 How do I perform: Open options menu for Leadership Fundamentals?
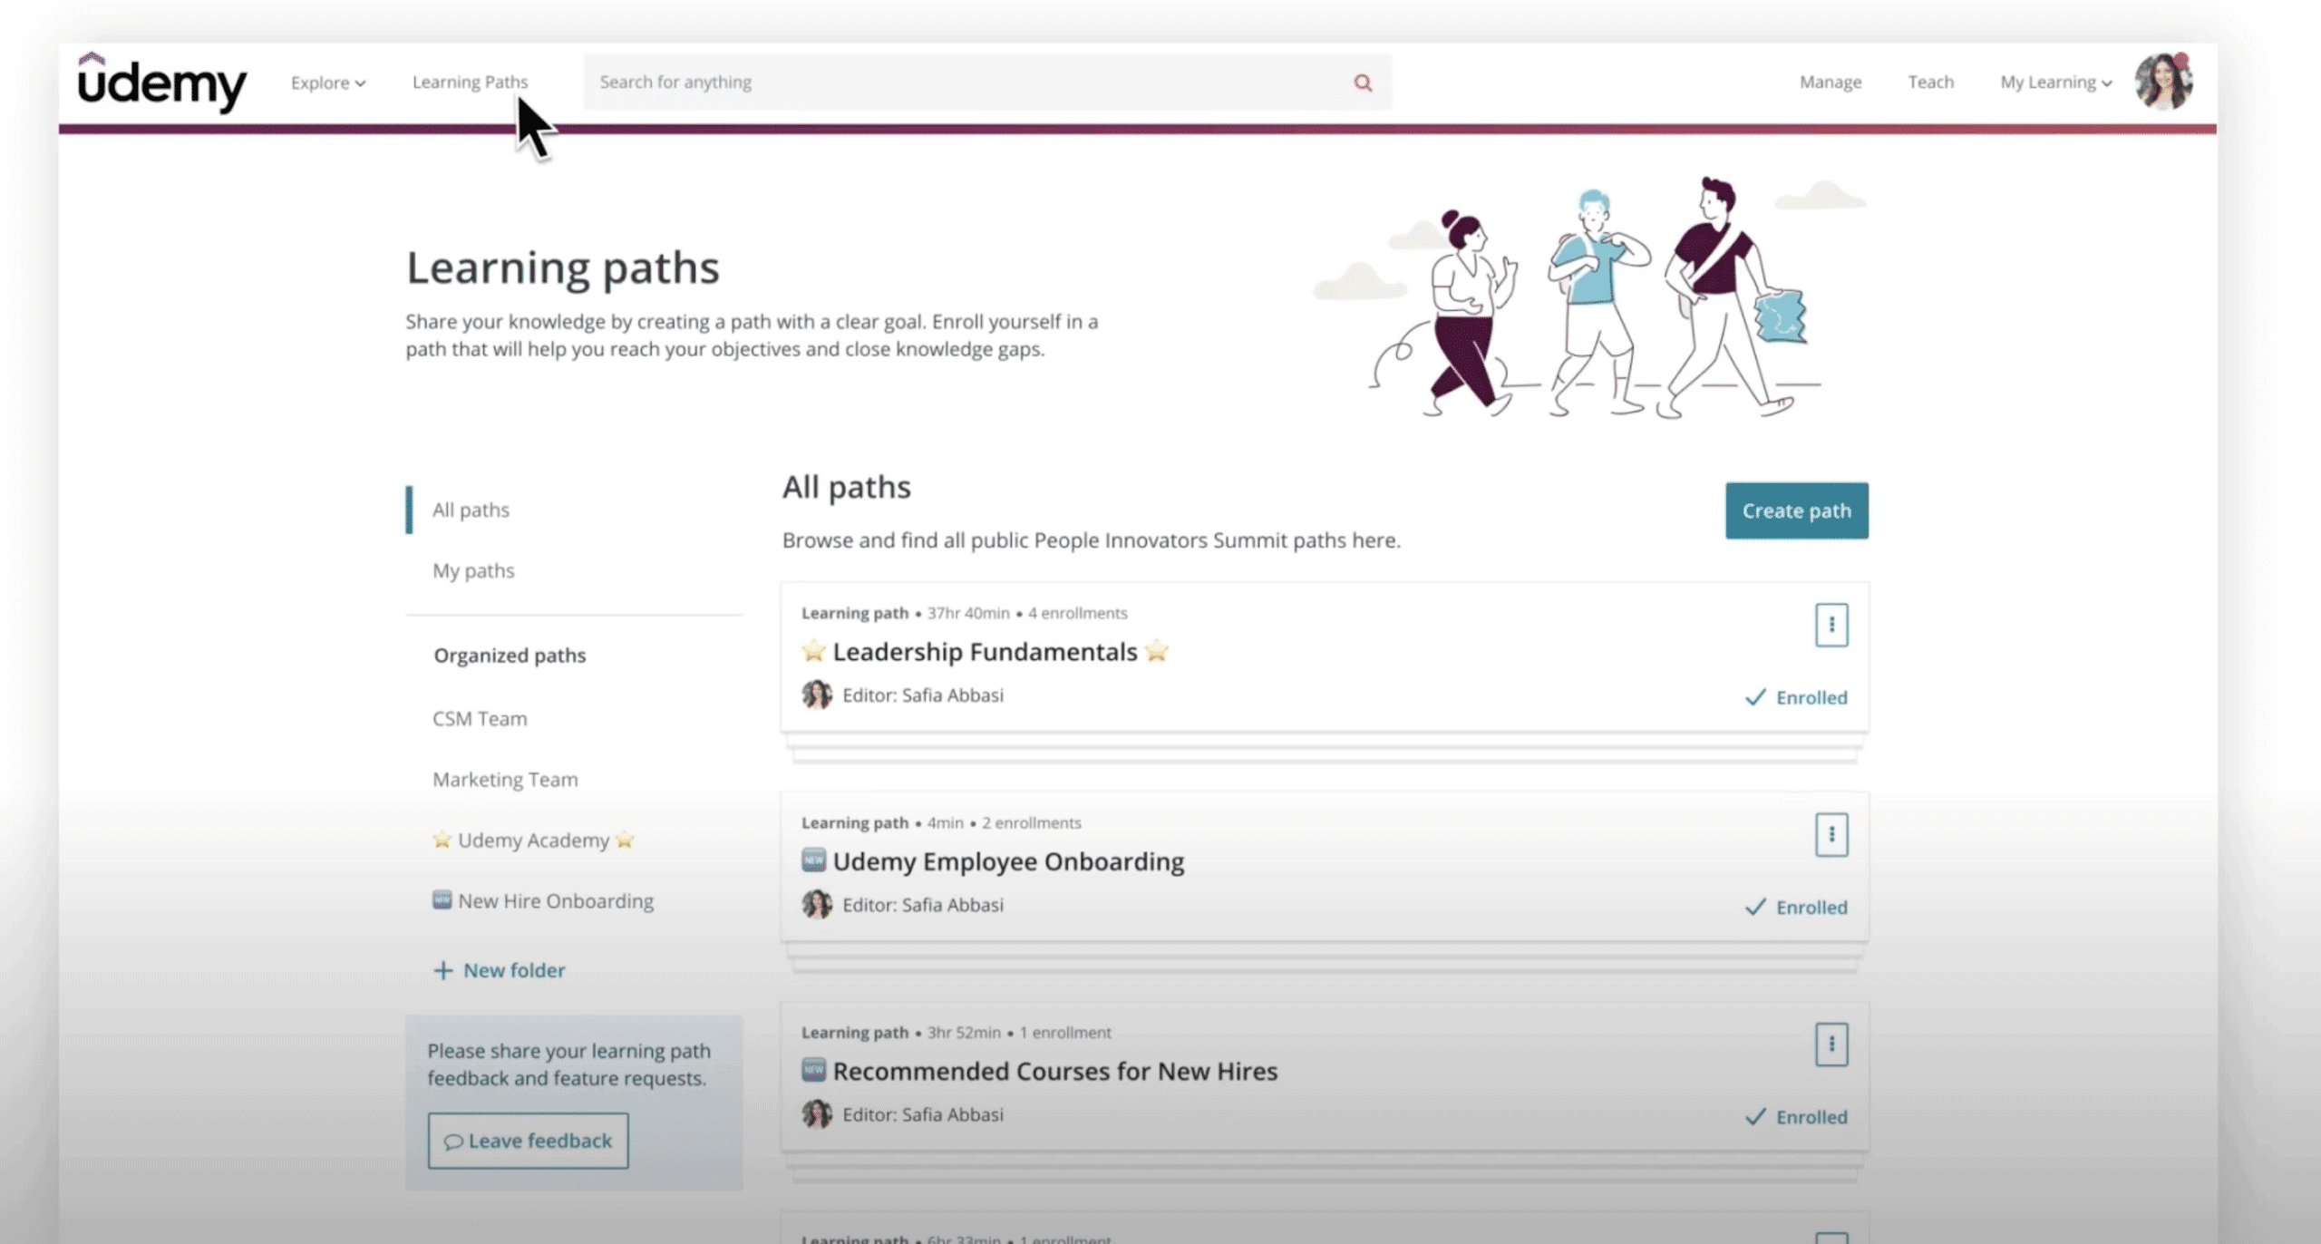pos(1831,625)
